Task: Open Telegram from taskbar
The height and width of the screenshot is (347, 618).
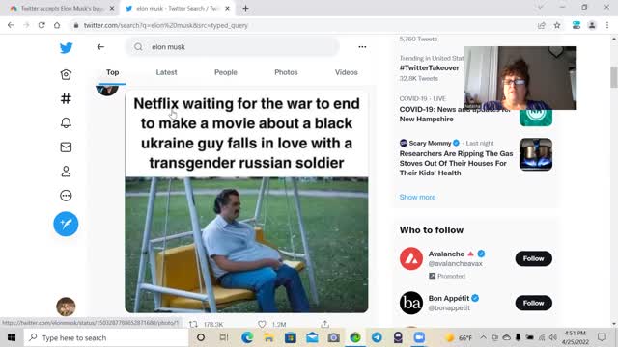Action: coord(377,337)
